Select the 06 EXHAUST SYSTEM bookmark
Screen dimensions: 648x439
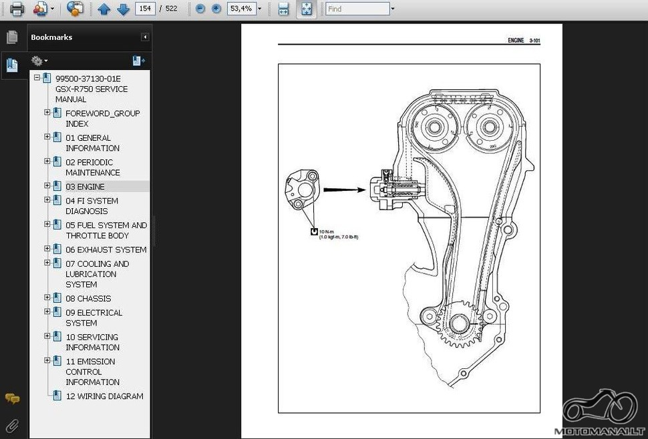[106, 250]
